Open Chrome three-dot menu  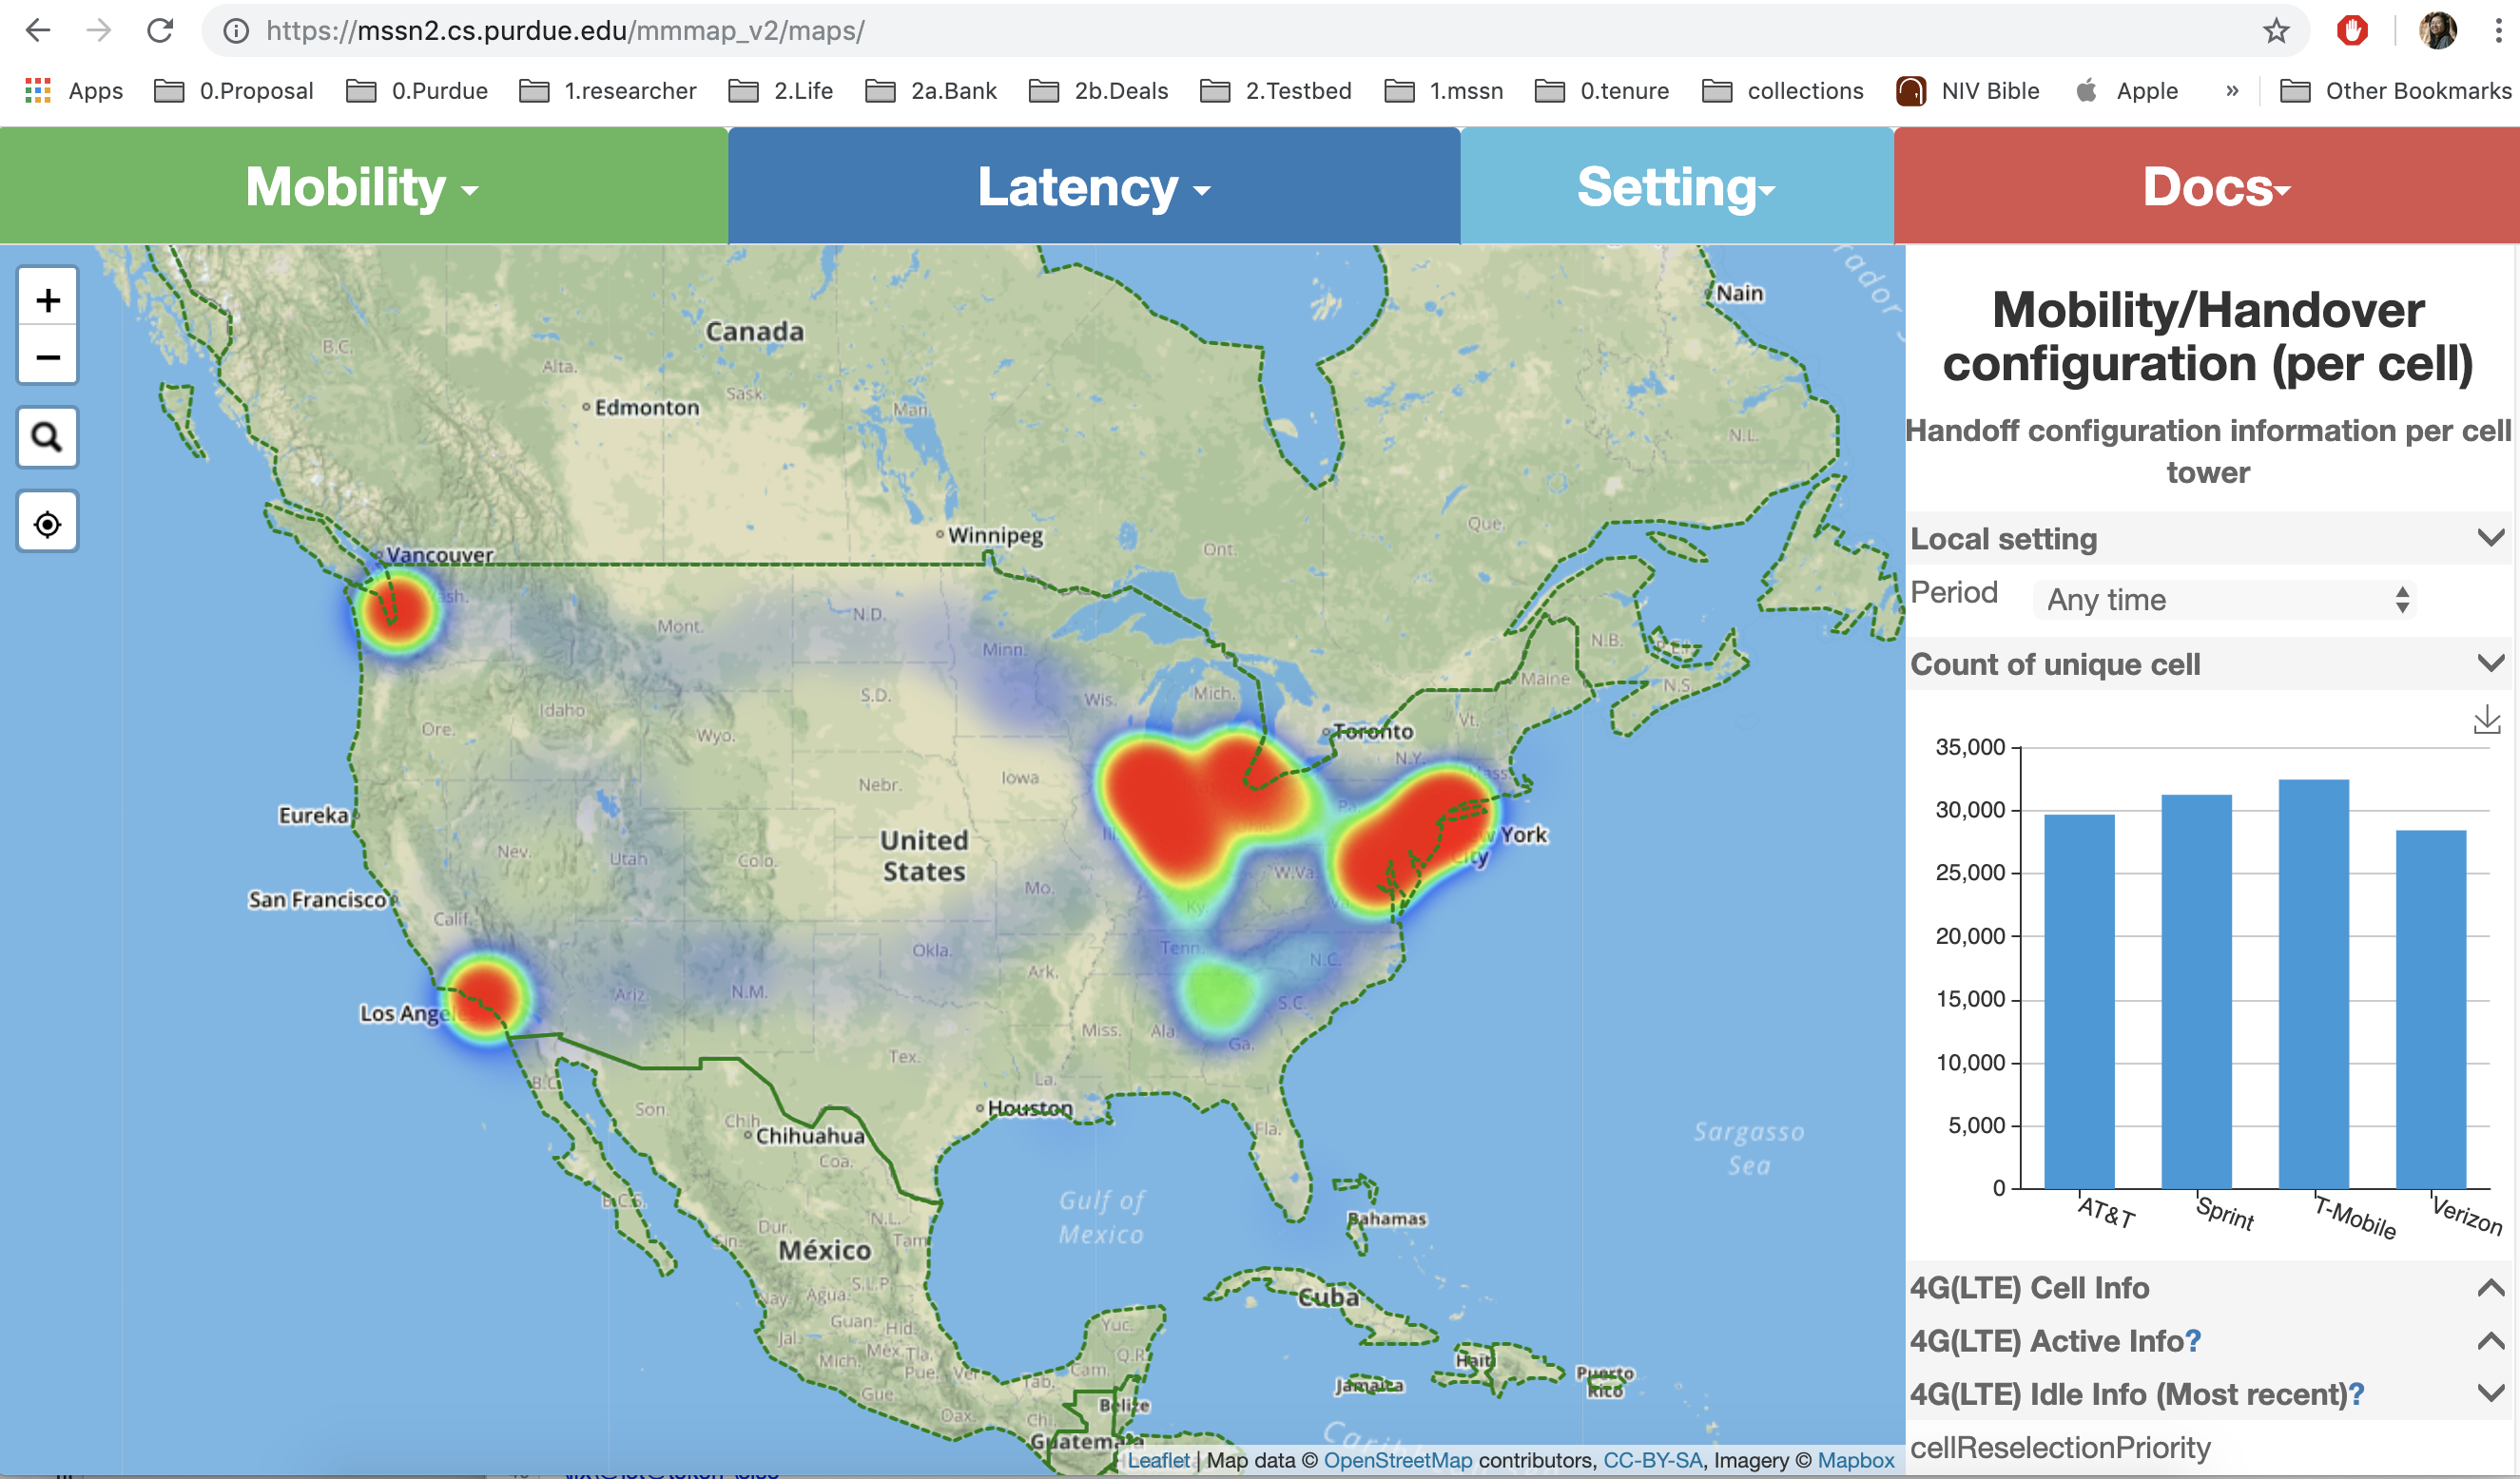pyautogui.click(x=2498, y=31)
